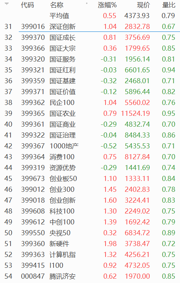The width and height of the screenshot is (180, 283).
Task: Click the 新硬件 index name
Action: [59, 244]
